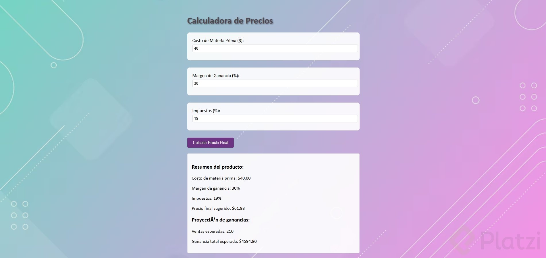Select the Margen de Ganancia input field
546x258 pixels.
(x=275, y=83)
